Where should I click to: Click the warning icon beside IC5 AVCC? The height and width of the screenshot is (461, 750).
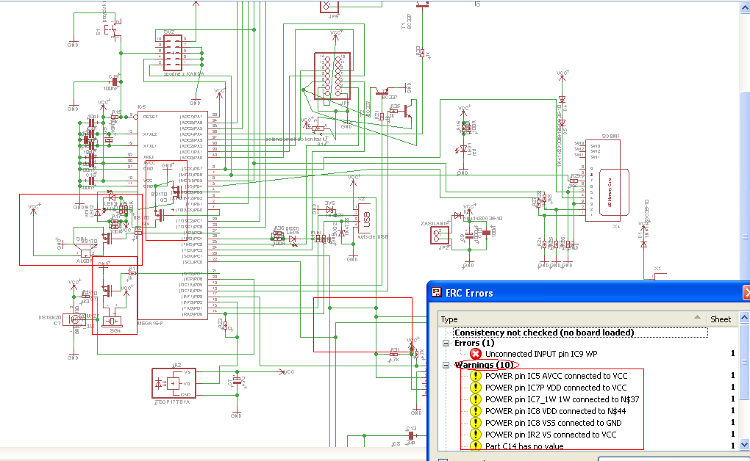[476, 376]
